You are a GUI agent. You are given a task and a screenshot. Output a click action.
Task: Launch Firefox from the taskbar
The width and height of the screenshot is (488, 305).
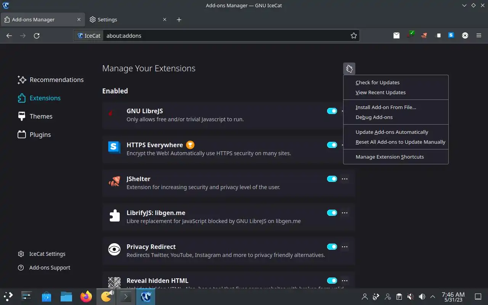pos(86,296)
